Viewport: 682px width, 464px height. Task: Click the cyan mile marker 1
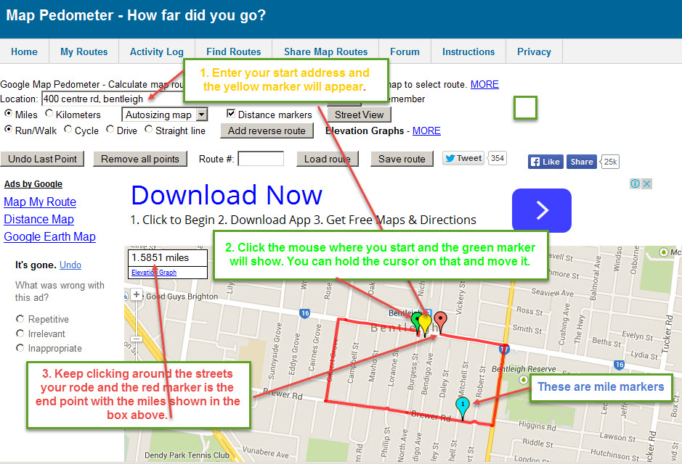click(462, 405)
